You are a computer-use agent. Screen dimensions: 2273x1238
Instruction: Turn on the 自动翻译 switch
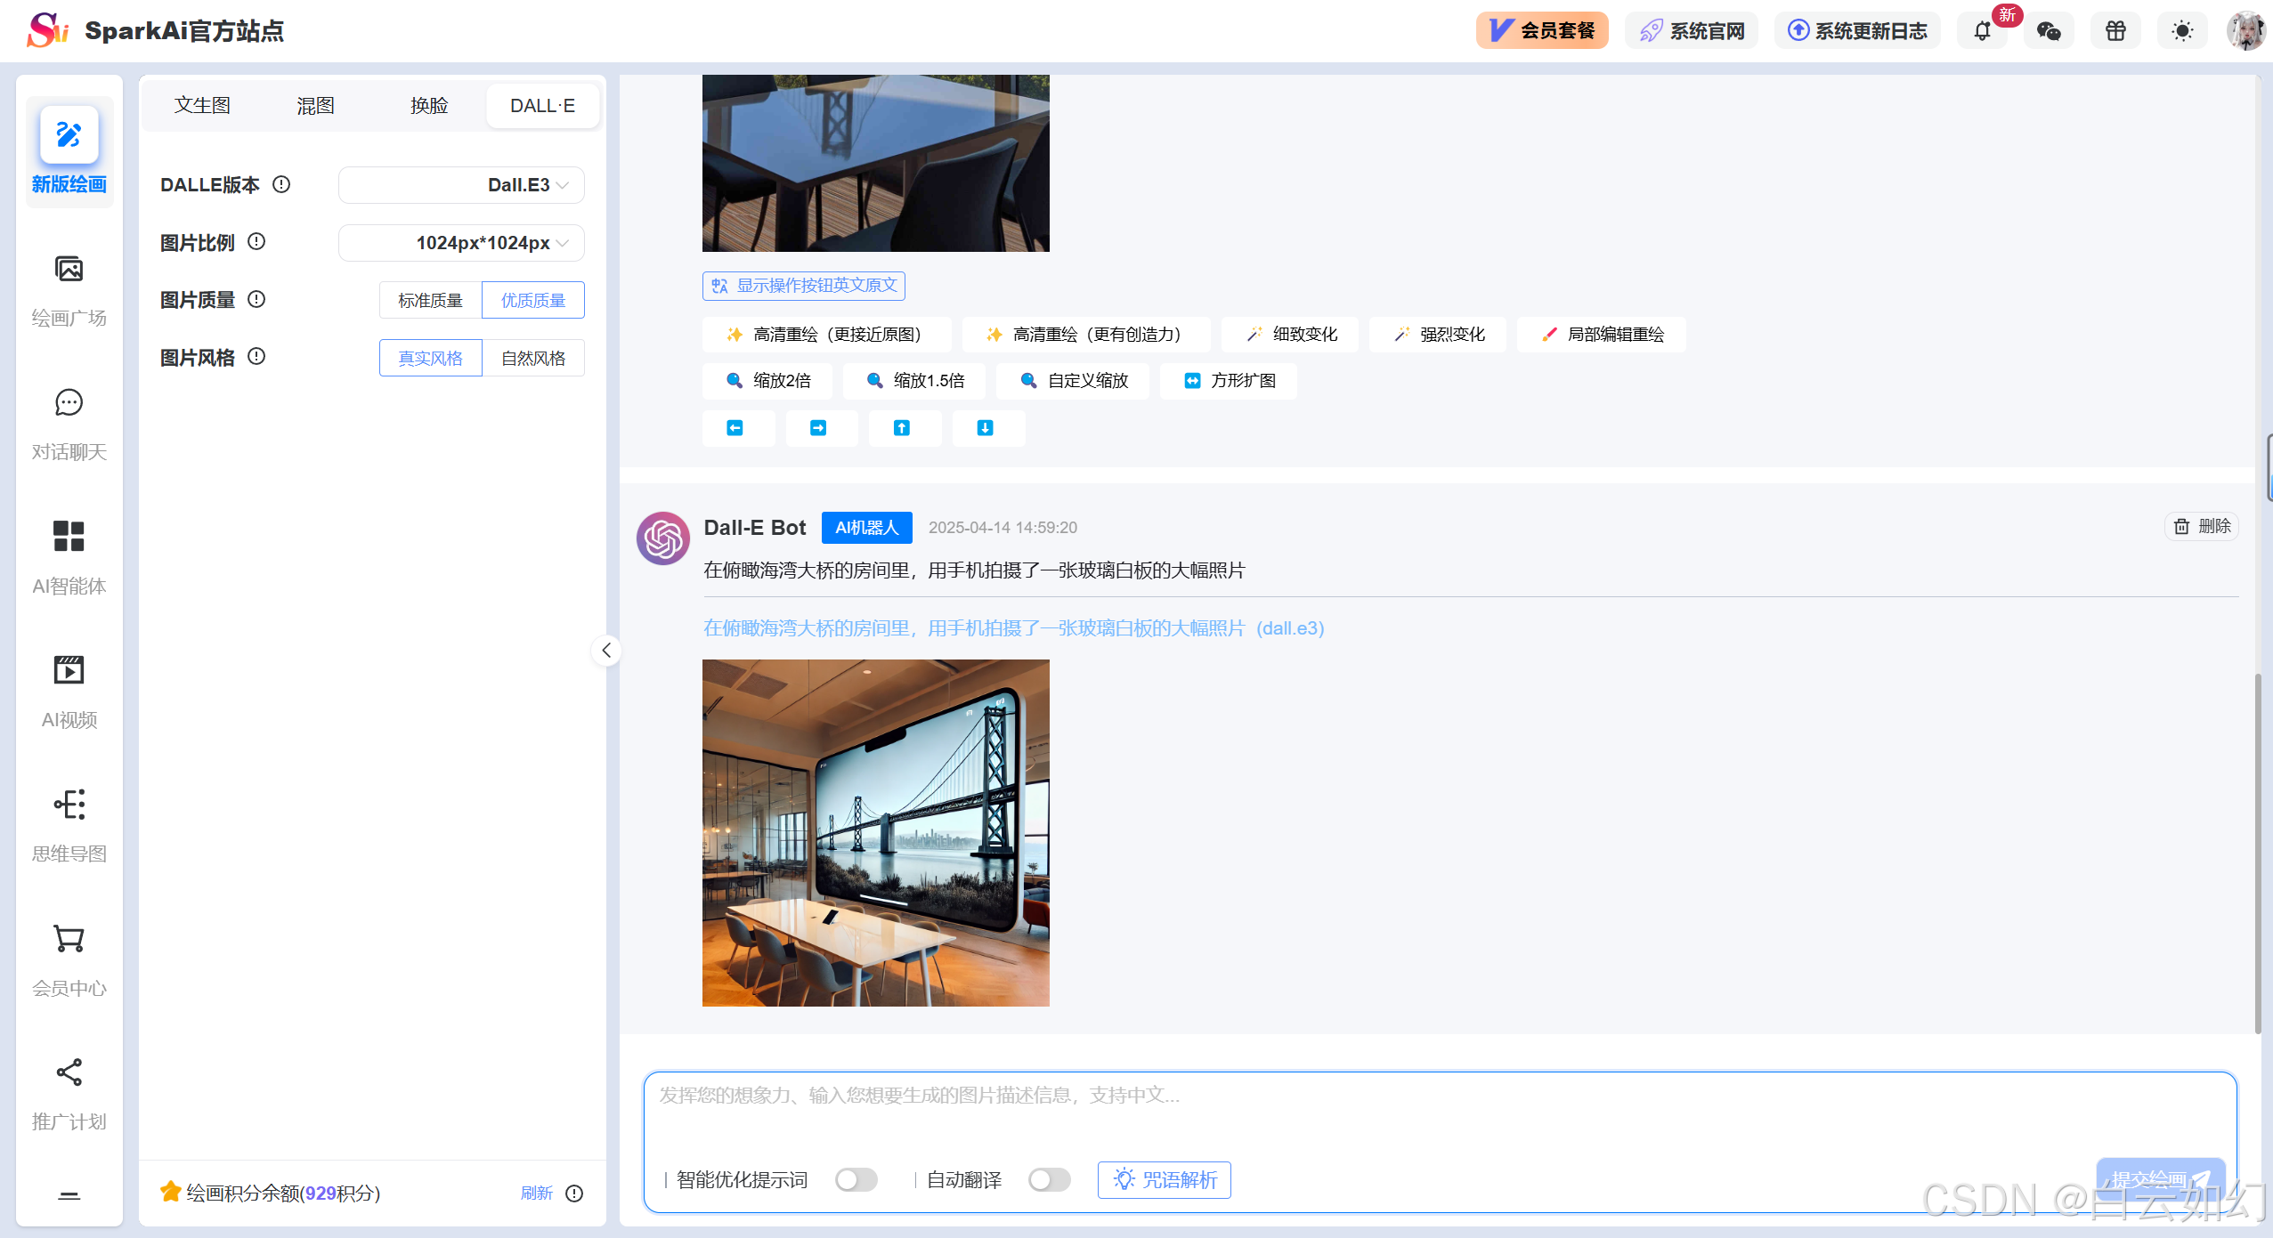1049,1179
